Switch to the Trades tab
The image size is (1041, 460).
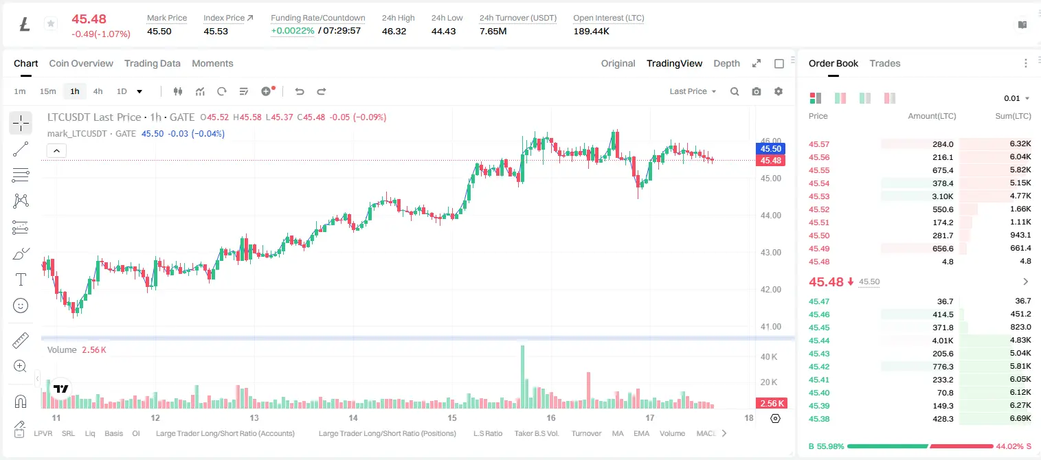885,63
